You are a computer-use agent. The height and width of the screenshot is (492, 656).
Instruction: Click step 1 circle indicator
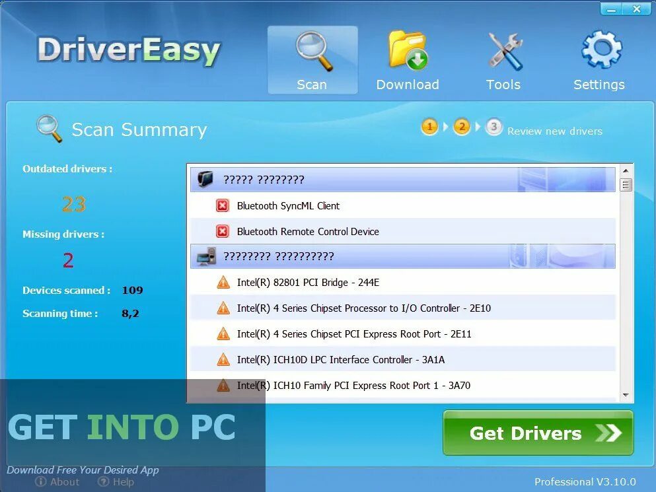[x=429, y=126]
